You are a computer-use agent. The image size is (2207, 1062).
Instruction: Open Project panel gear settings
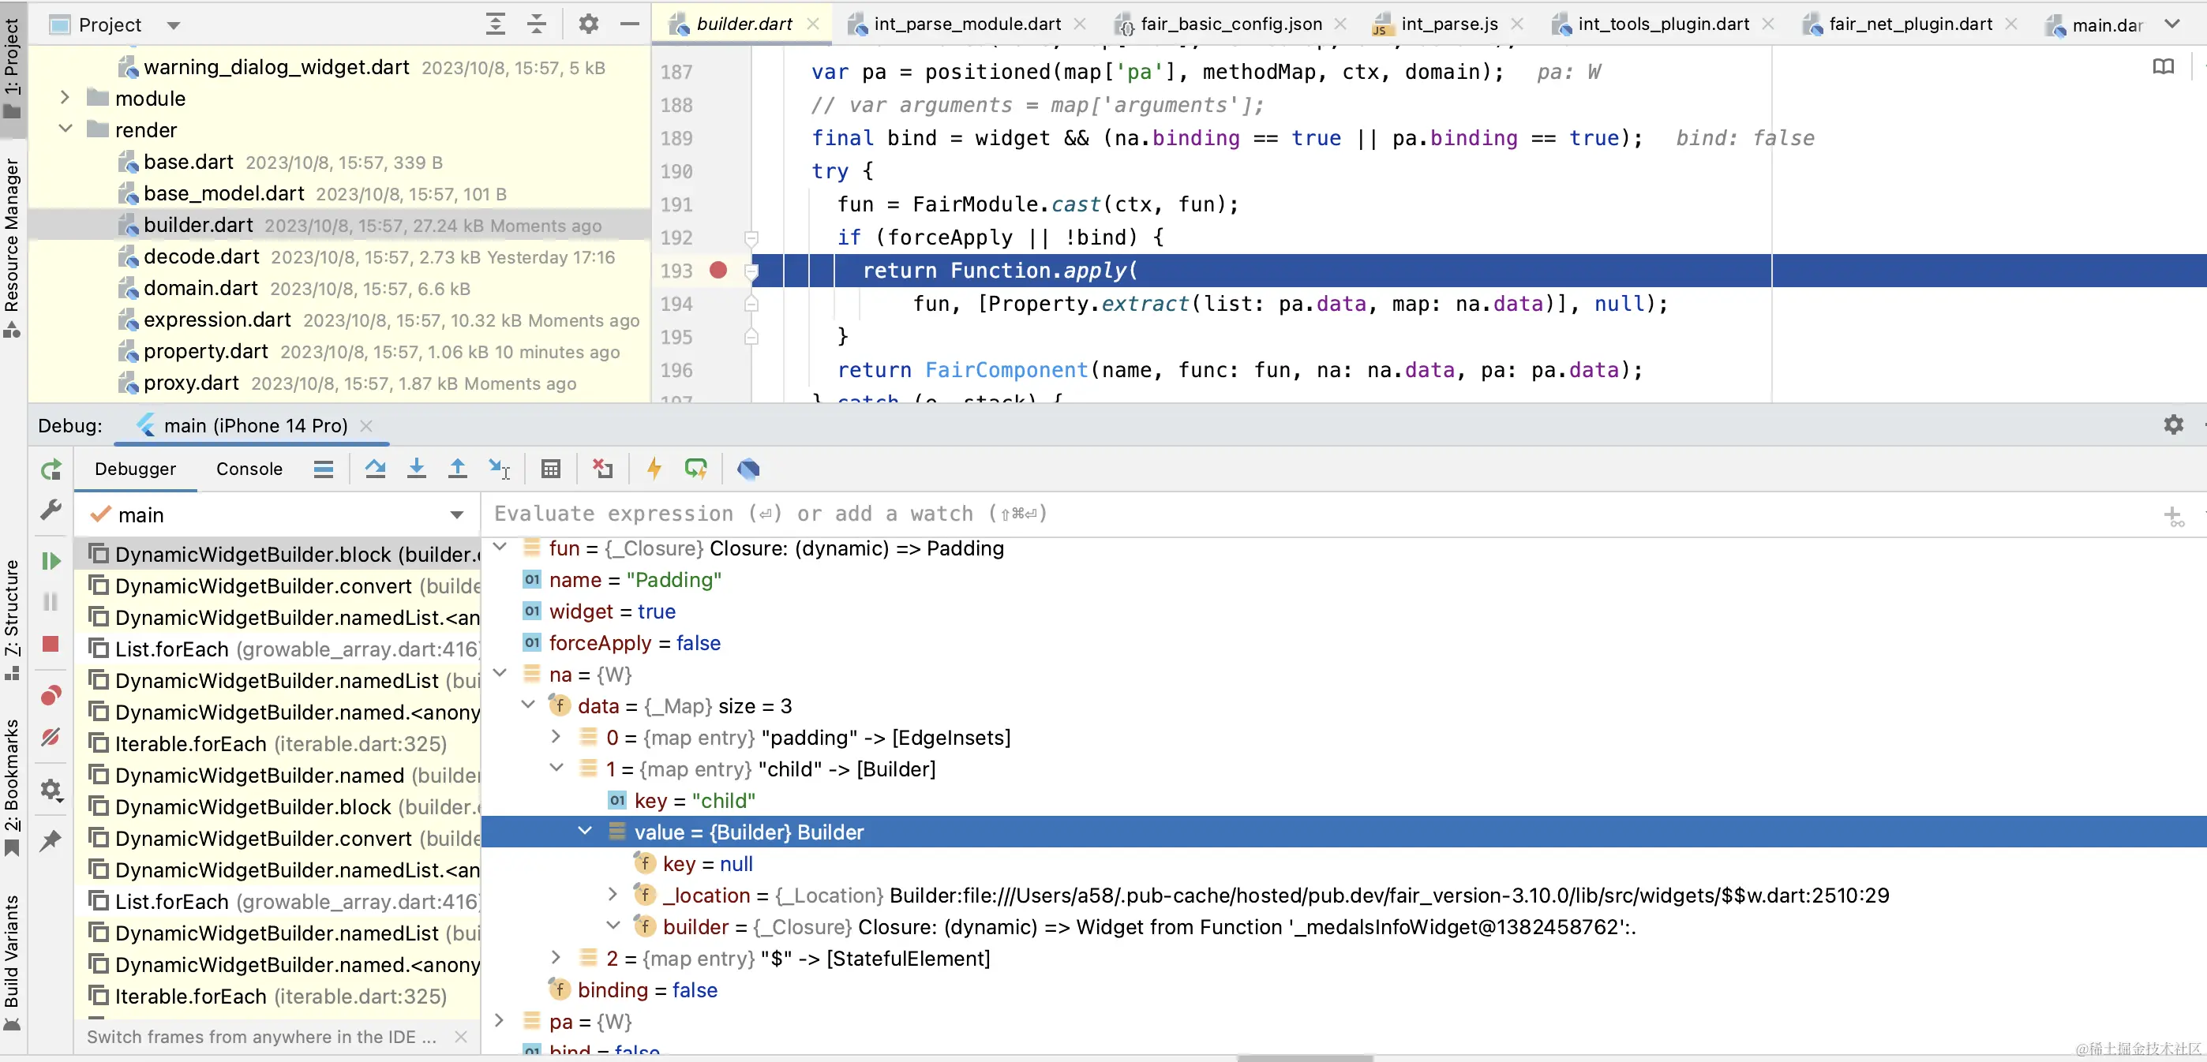[x=588, y=24]
